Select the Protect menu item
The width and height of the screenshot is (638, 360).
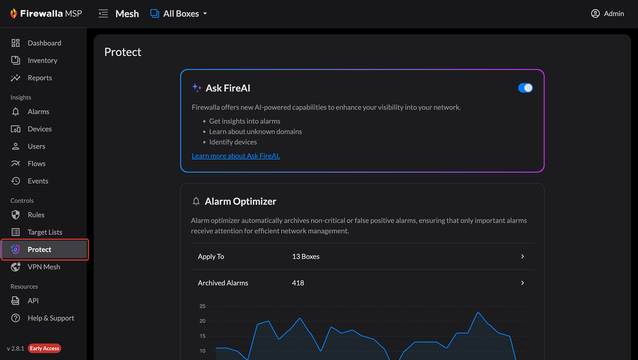tap(45, 249)
